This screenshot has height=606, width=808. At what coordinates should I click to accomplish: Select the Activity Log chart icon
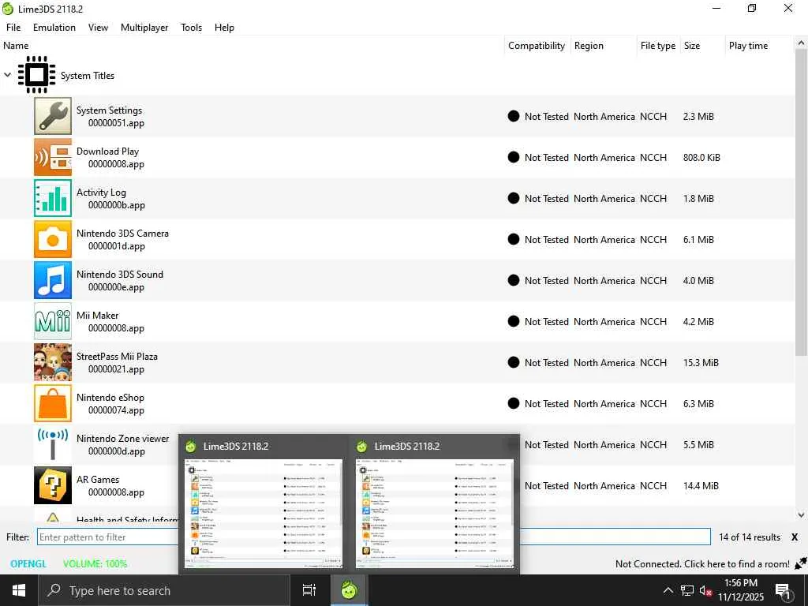(53, 198)
